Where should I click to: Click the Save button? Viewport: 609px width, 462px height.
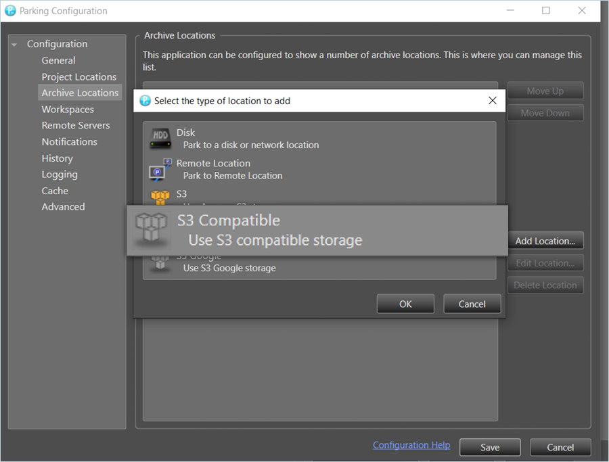click(x=490, y=447)
